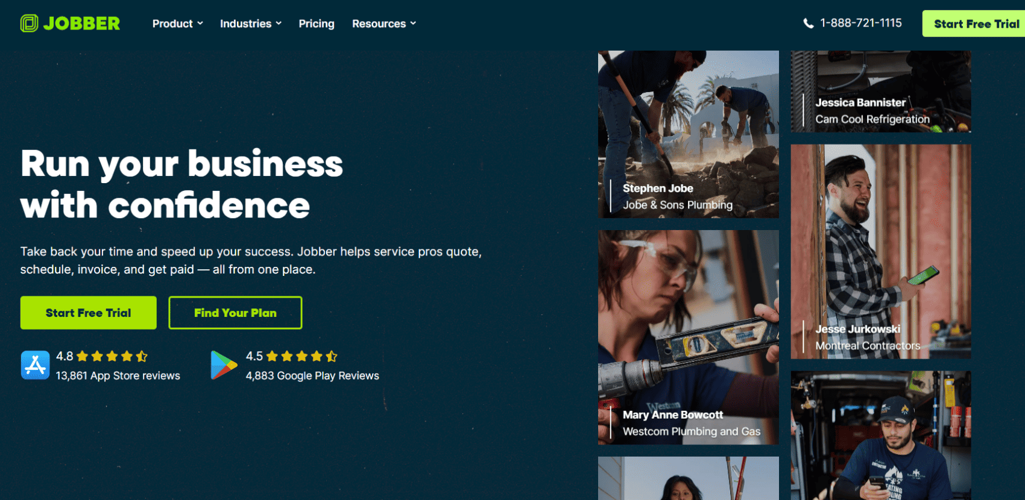Screen dimensions: 1025x500
Task: Expand the Product dropdown menu
Action: coord(177,23)
